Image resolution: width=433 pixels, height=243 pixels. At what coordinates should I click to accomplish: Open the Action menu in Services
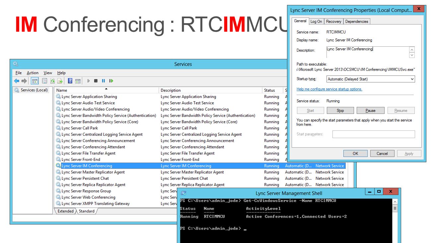tap(33, 73)
